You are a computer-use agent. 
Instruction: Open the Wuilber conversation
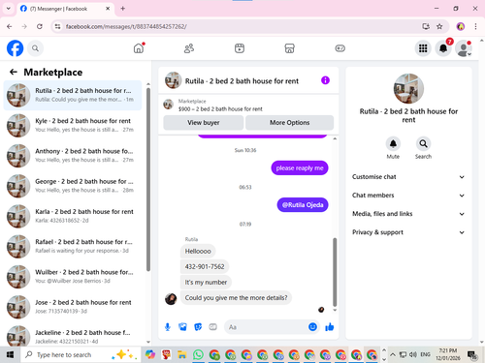click(73, 277)
